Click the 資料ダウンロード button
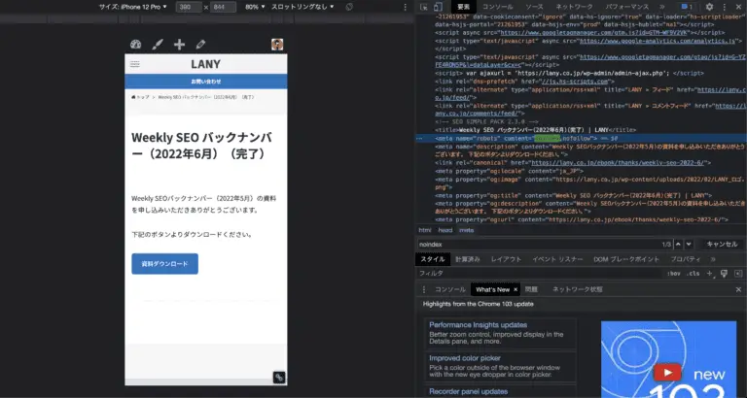The width and height of the screenshot is (747, 398). pos(164,263)
